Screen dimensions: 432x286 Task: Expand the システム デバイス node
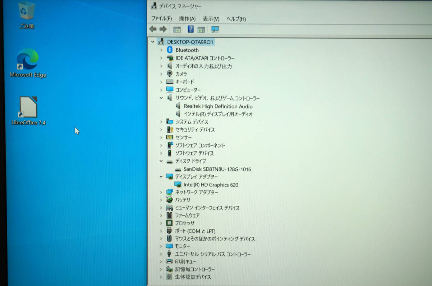pos(161,122)
